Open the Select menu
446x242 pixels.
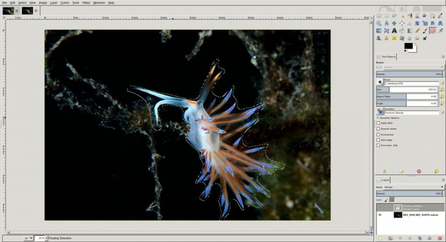[22, 3]
